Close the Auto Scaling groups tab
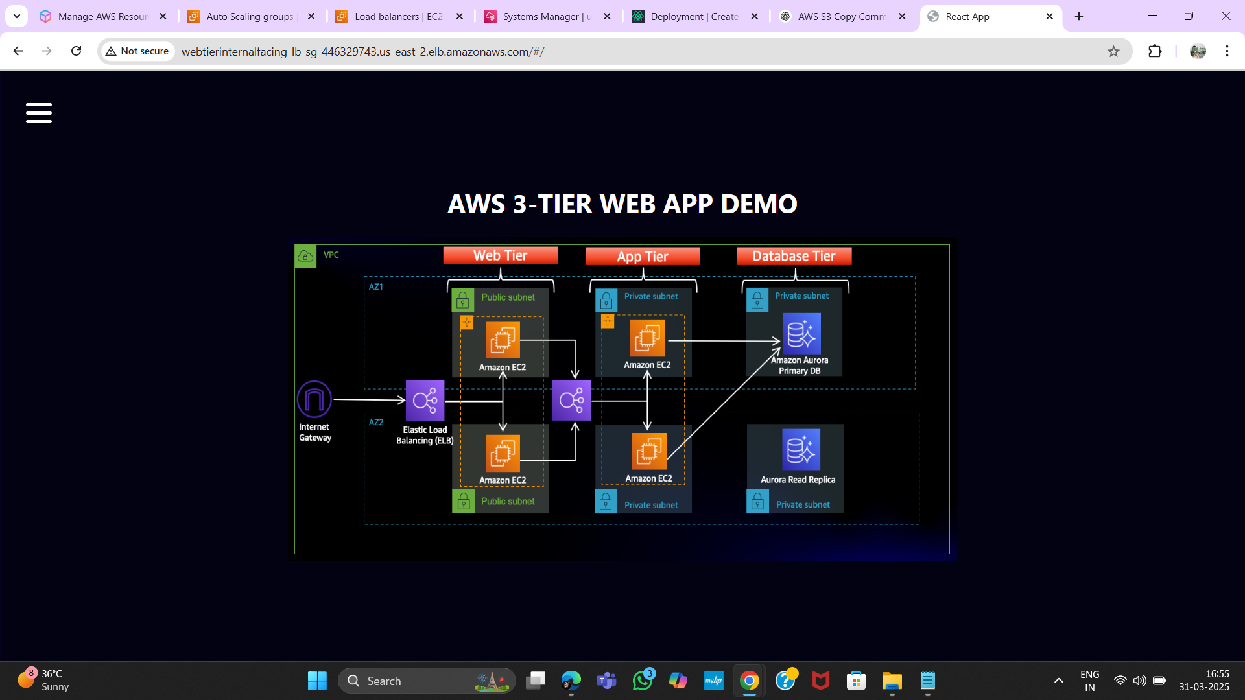 click(x=311, y=16)
